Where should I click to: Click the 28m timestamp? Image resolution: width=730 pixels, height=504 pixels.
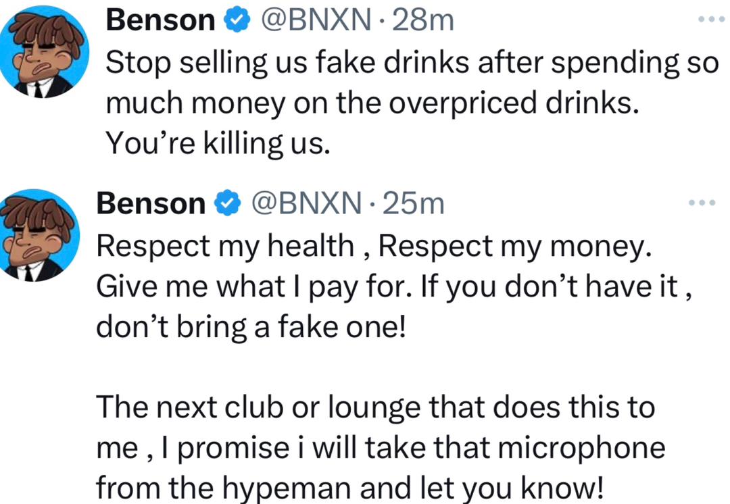coord(422,21)
